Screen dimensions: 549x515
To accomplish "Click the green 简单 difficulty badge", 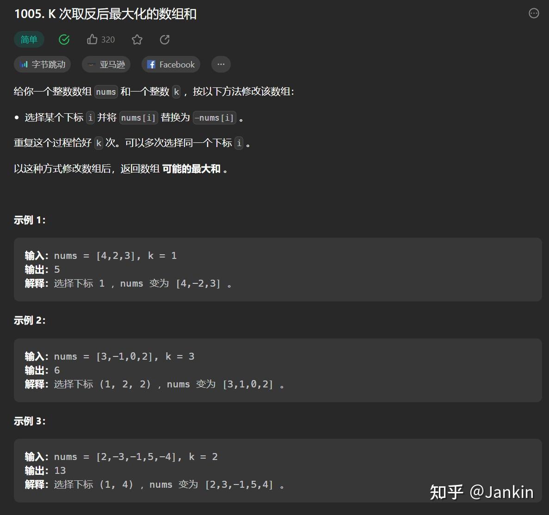I will coord(29,39).
